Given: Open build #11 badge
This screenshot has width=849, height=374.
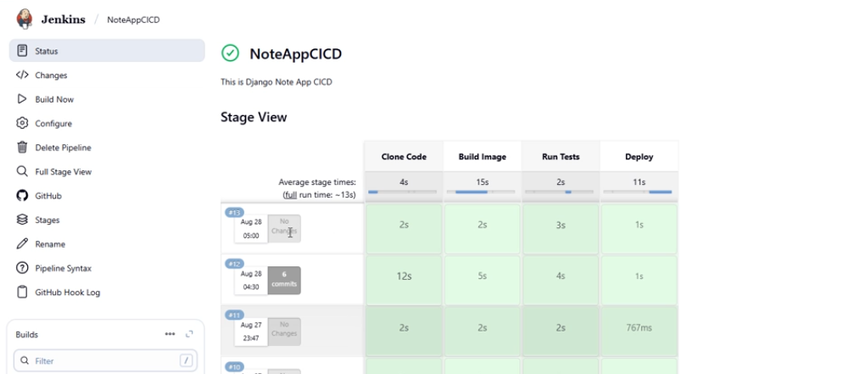Looking at the screenshot, I should tap(234, 315).
